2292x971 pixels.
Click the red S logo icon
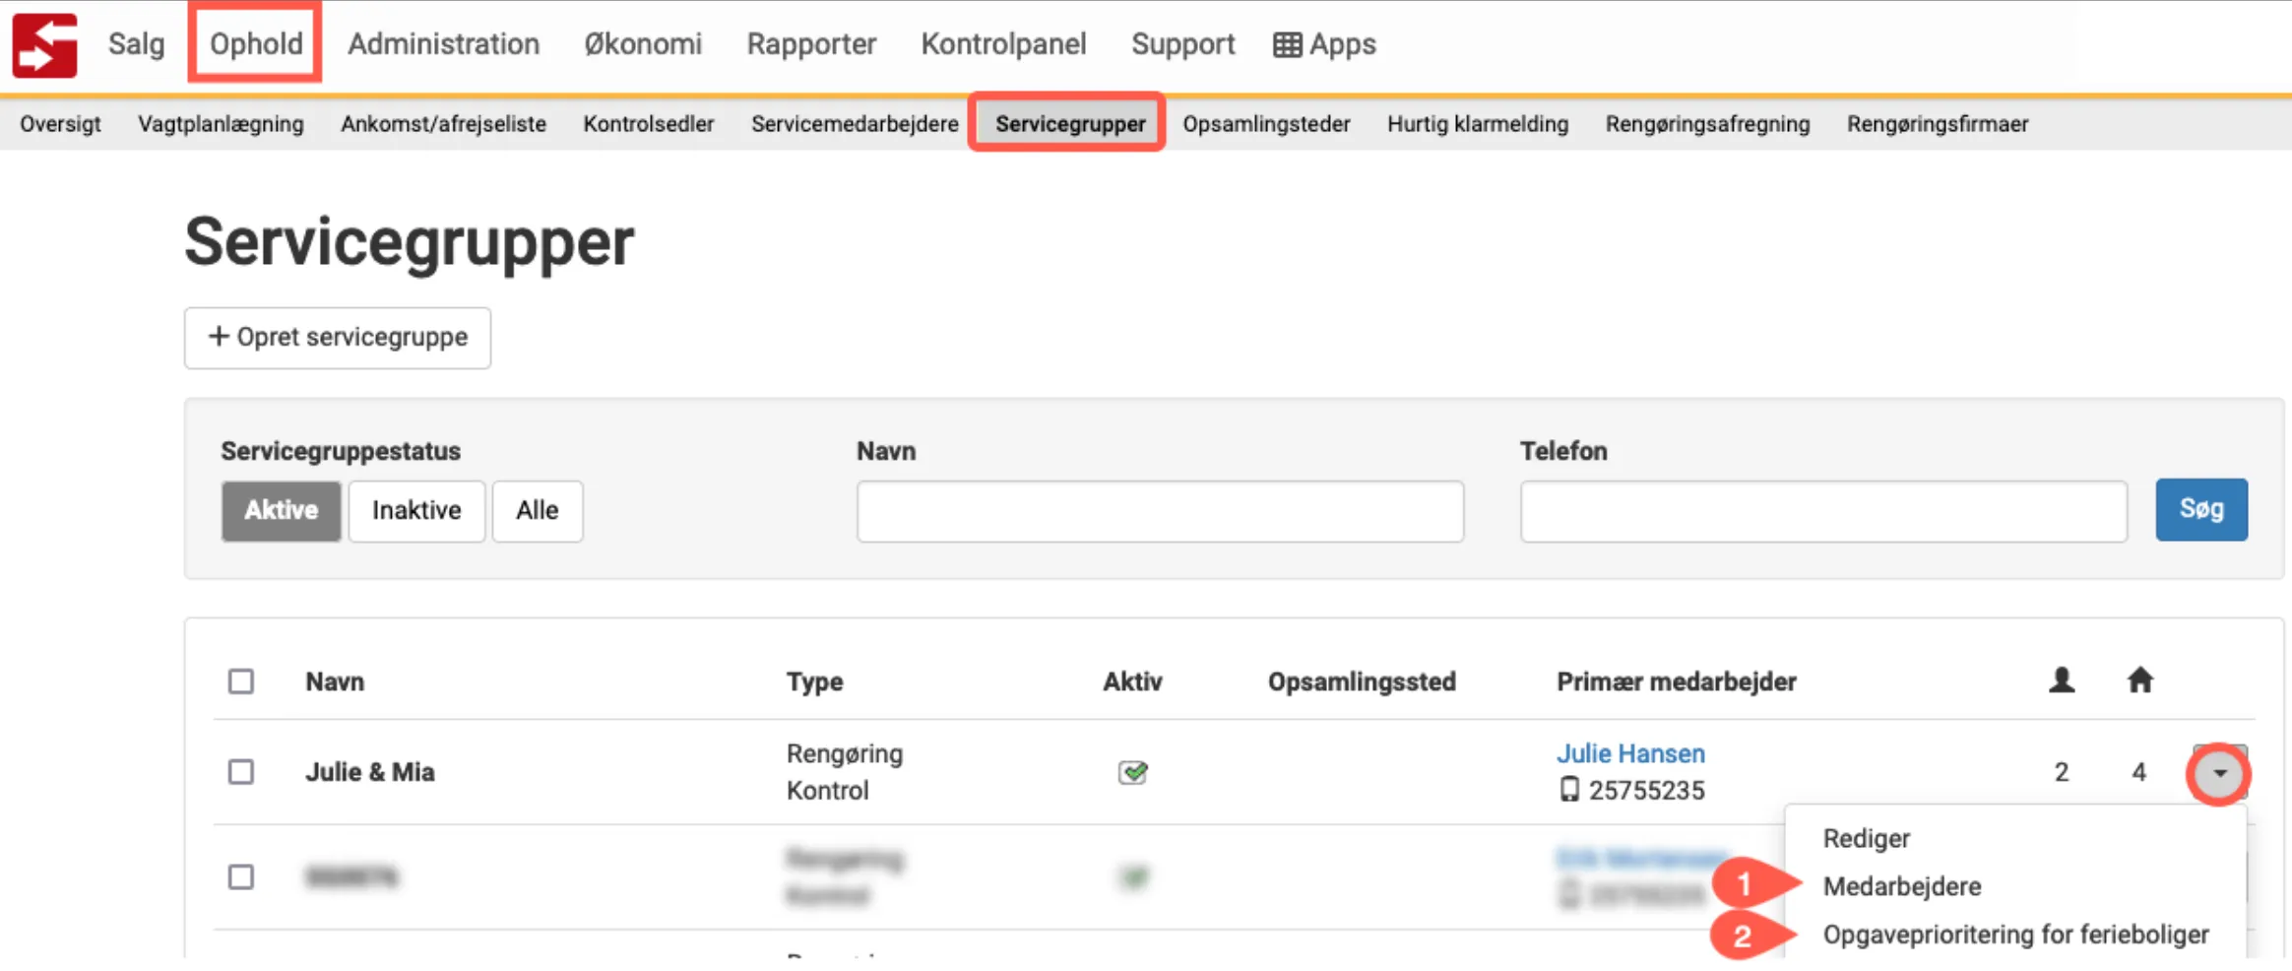[44, 44]
